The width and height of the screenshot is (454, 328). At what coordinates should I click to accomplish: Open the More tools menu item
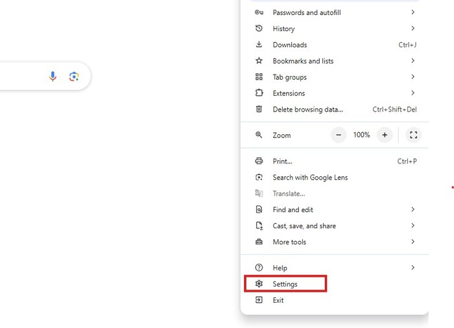pyautogui.click(x=335, y=242)
